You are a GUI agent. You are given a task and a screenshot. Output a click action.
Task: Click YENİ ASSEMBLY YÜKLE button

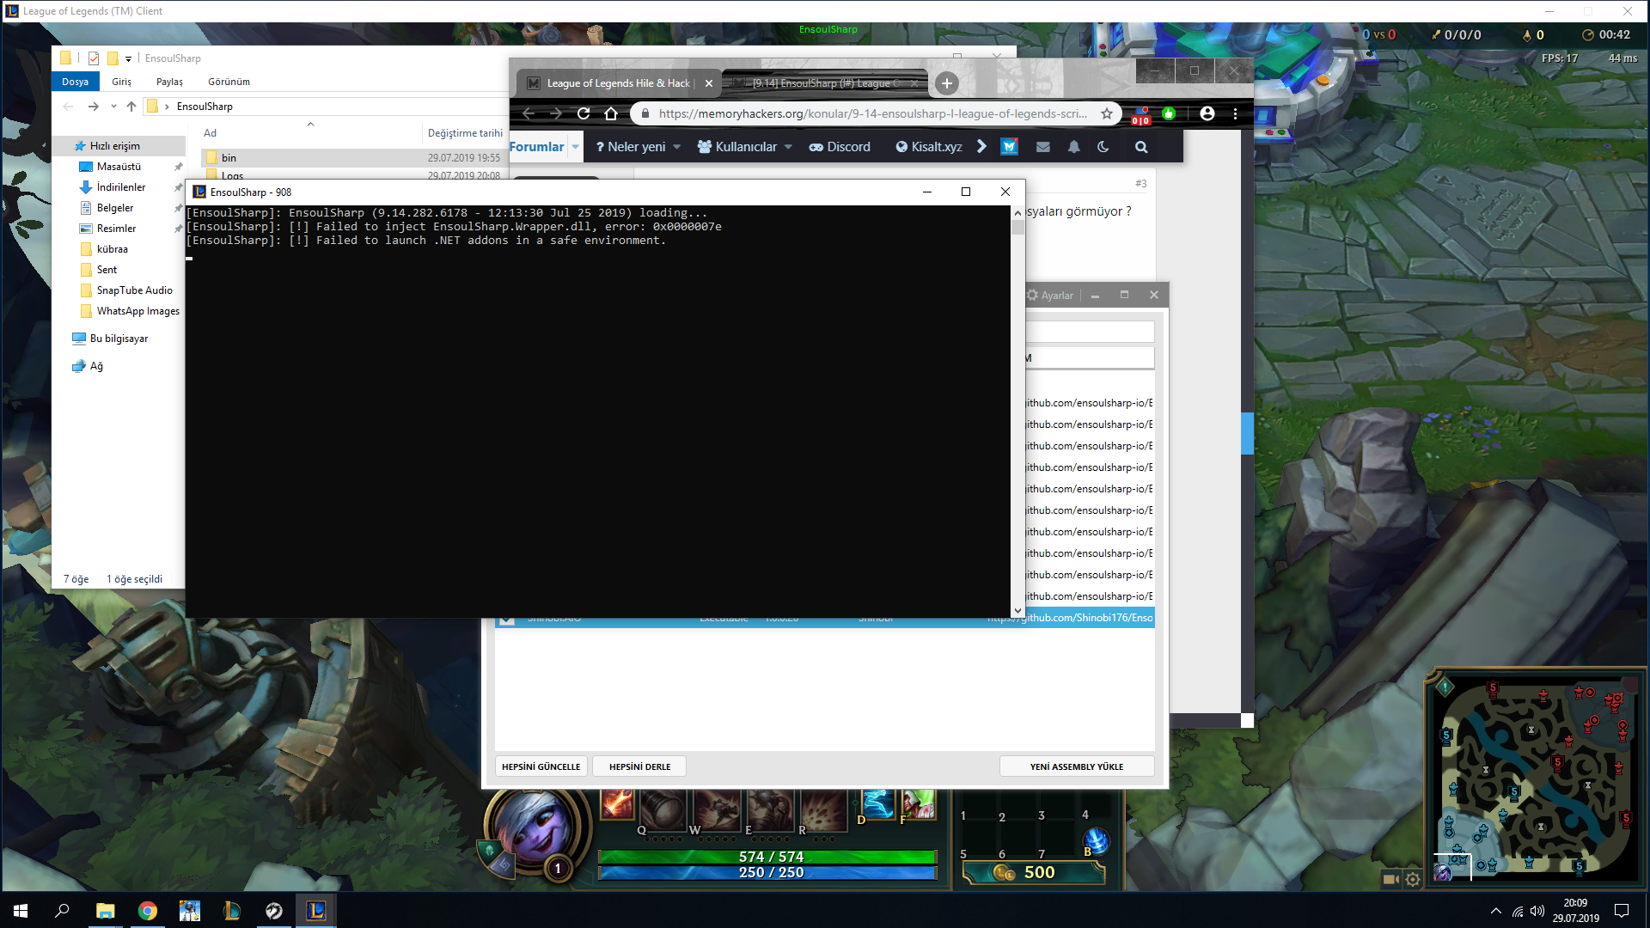pyautogui.click(x=1076, y=766)
